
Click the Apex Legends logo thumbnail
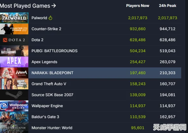click(14, 62)
